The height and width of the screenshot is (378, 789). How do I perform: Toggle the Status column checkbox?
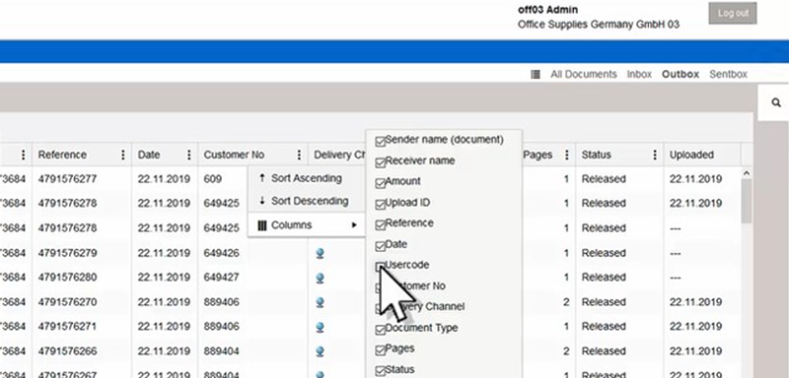coord(381,371)
